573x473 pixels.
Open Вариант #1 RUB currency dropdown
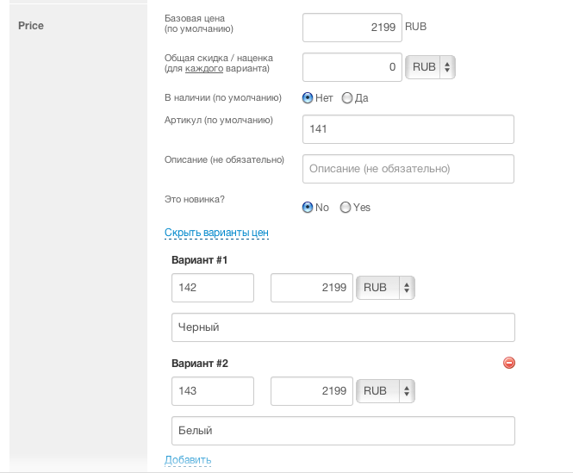(x=385, y=288)
